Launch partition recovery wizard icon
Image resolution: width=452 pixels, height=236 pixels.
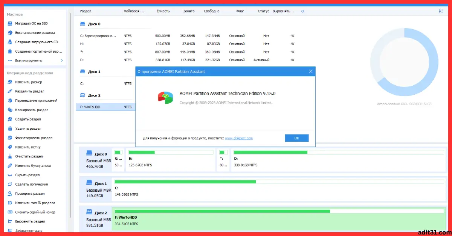coord(11,33)
